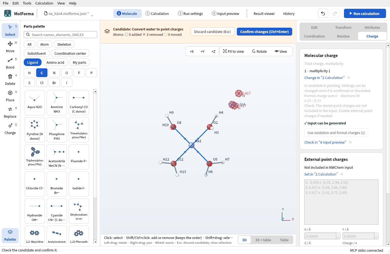
Task: Choose the Move tool
Action: pos(10,47)
